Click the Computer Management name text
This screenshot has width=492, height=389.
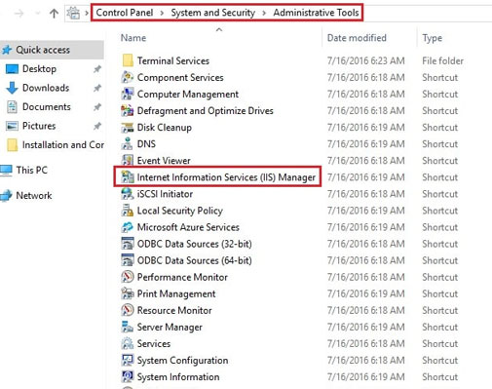[x=188, y=95]
